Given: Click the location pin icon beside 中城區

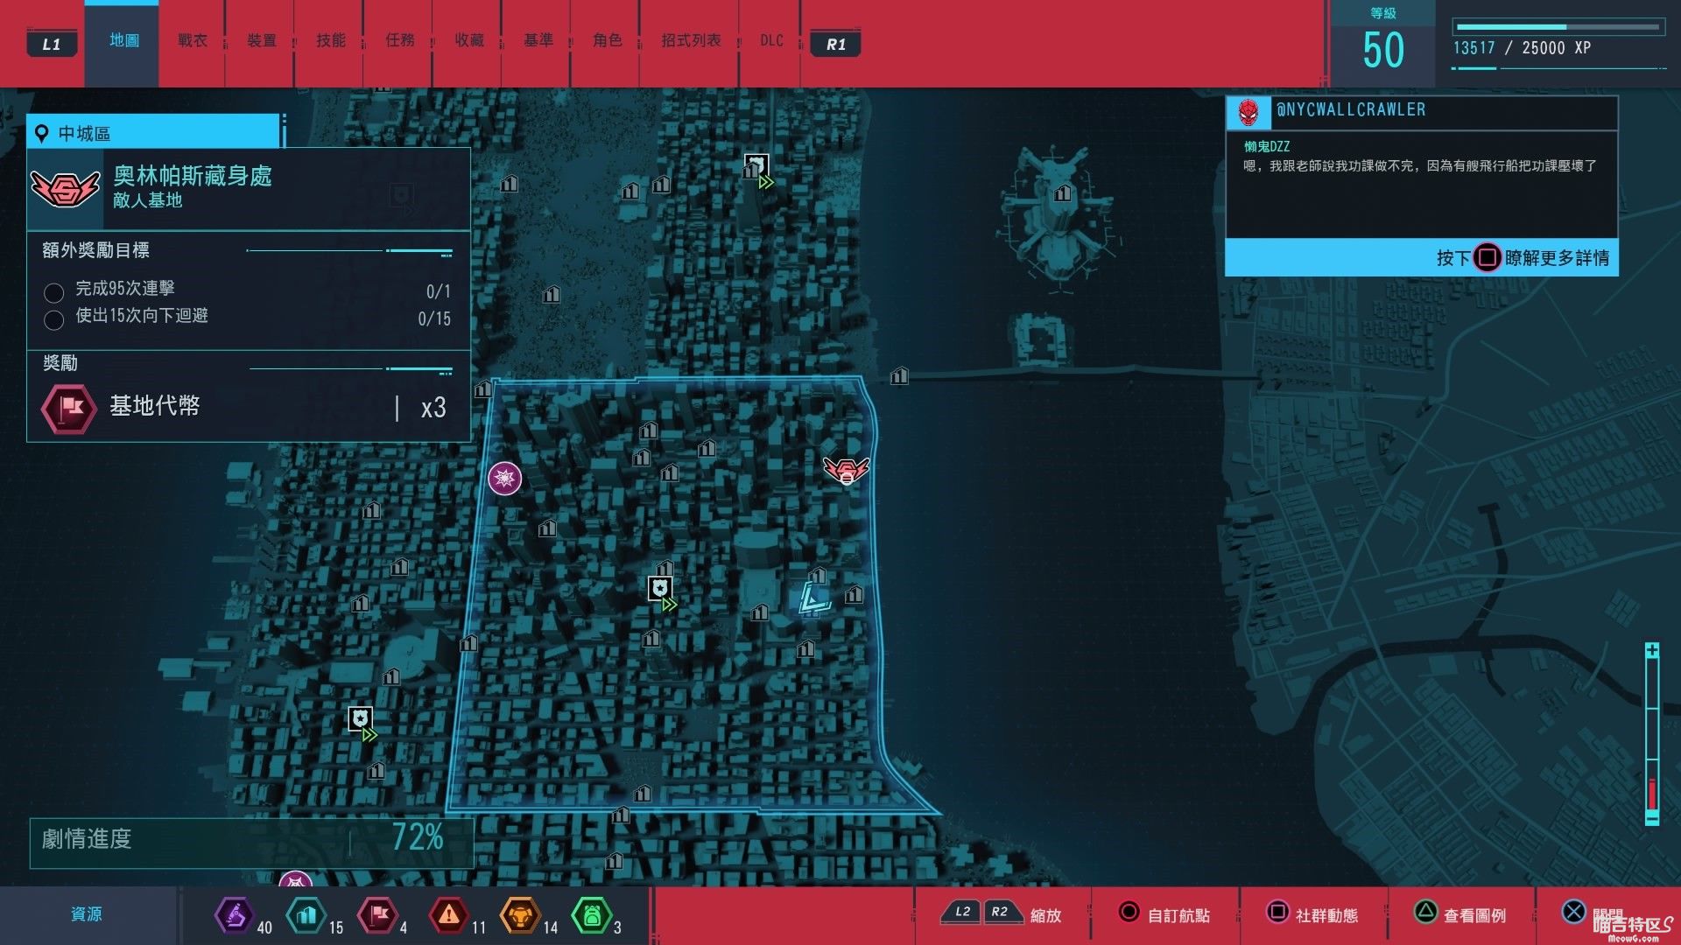Looking at the screenshot, I should pyautogui.click(x=41, y=134).
